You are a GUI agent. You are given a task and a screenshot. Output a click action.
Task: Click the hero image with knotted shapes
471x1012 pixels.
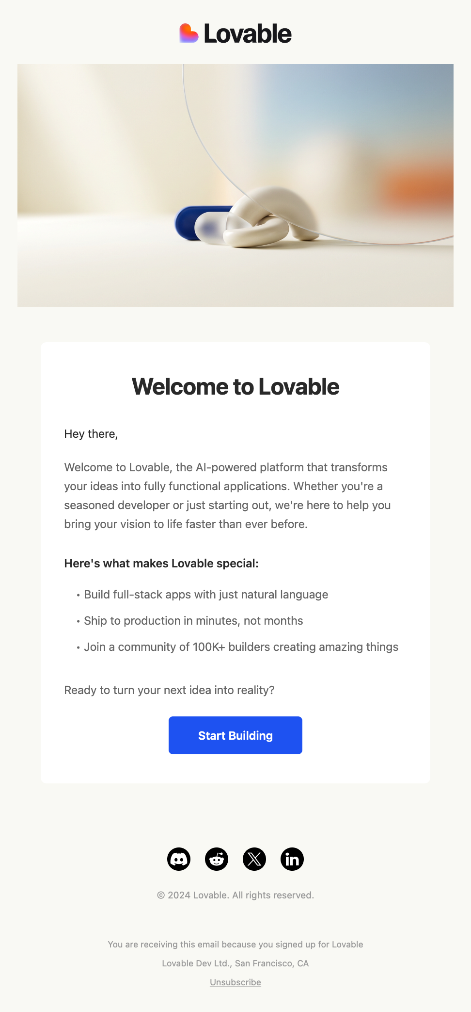tap(235, 184)
